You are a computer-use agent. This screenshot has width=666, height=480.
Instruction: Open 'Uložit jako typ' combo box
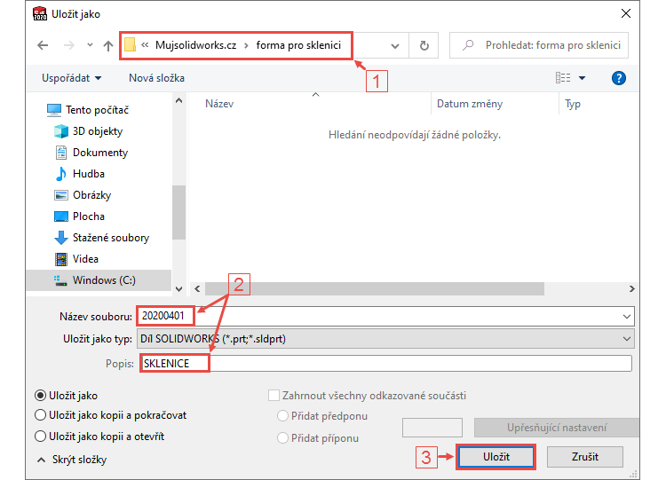point(385,339)
